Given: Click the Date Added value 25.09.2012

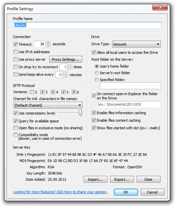Looking at the screenshot, I should (57, 179).
